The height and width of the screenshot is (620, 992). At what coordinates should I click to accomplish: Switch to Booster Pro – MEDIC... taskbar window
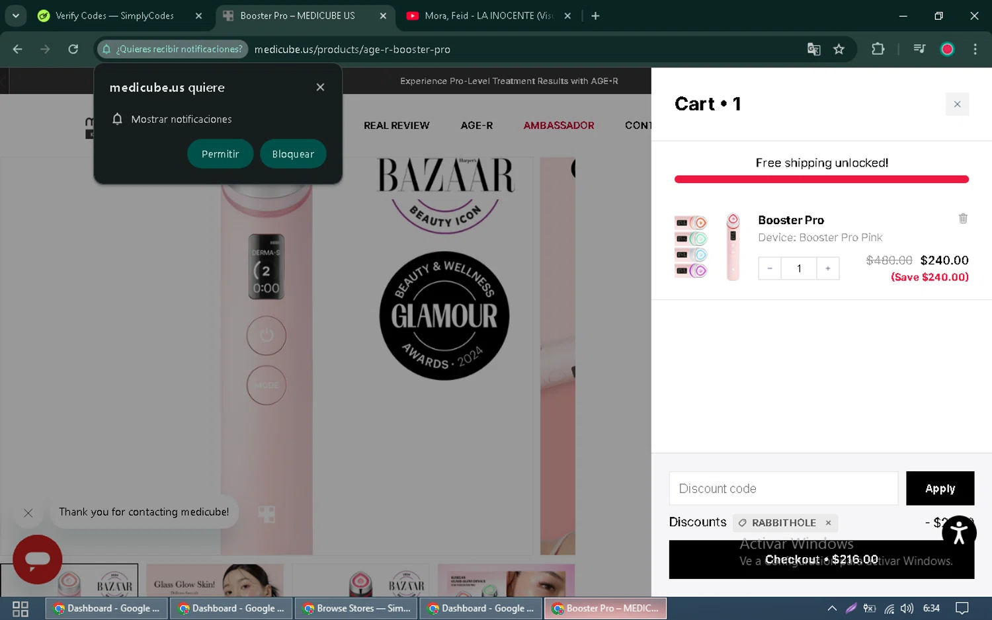click(x=605, y=608)
